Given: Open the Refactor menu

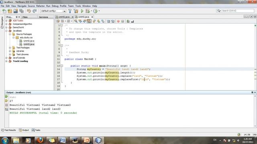Looking at the screenshot, I should [x=41, y=6].
